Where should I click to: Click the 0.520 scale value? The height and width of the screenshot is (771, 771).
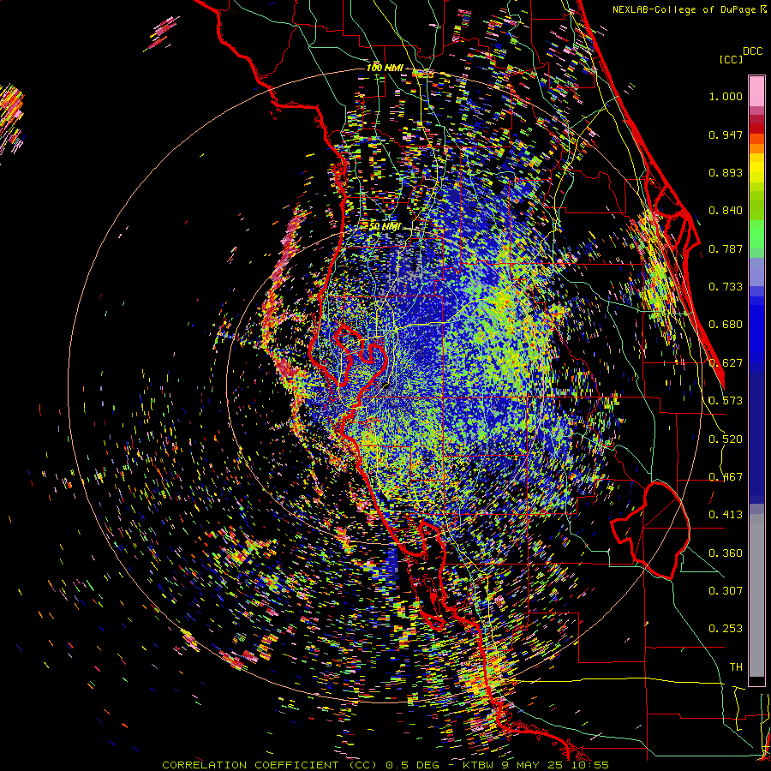coord(726,439)
